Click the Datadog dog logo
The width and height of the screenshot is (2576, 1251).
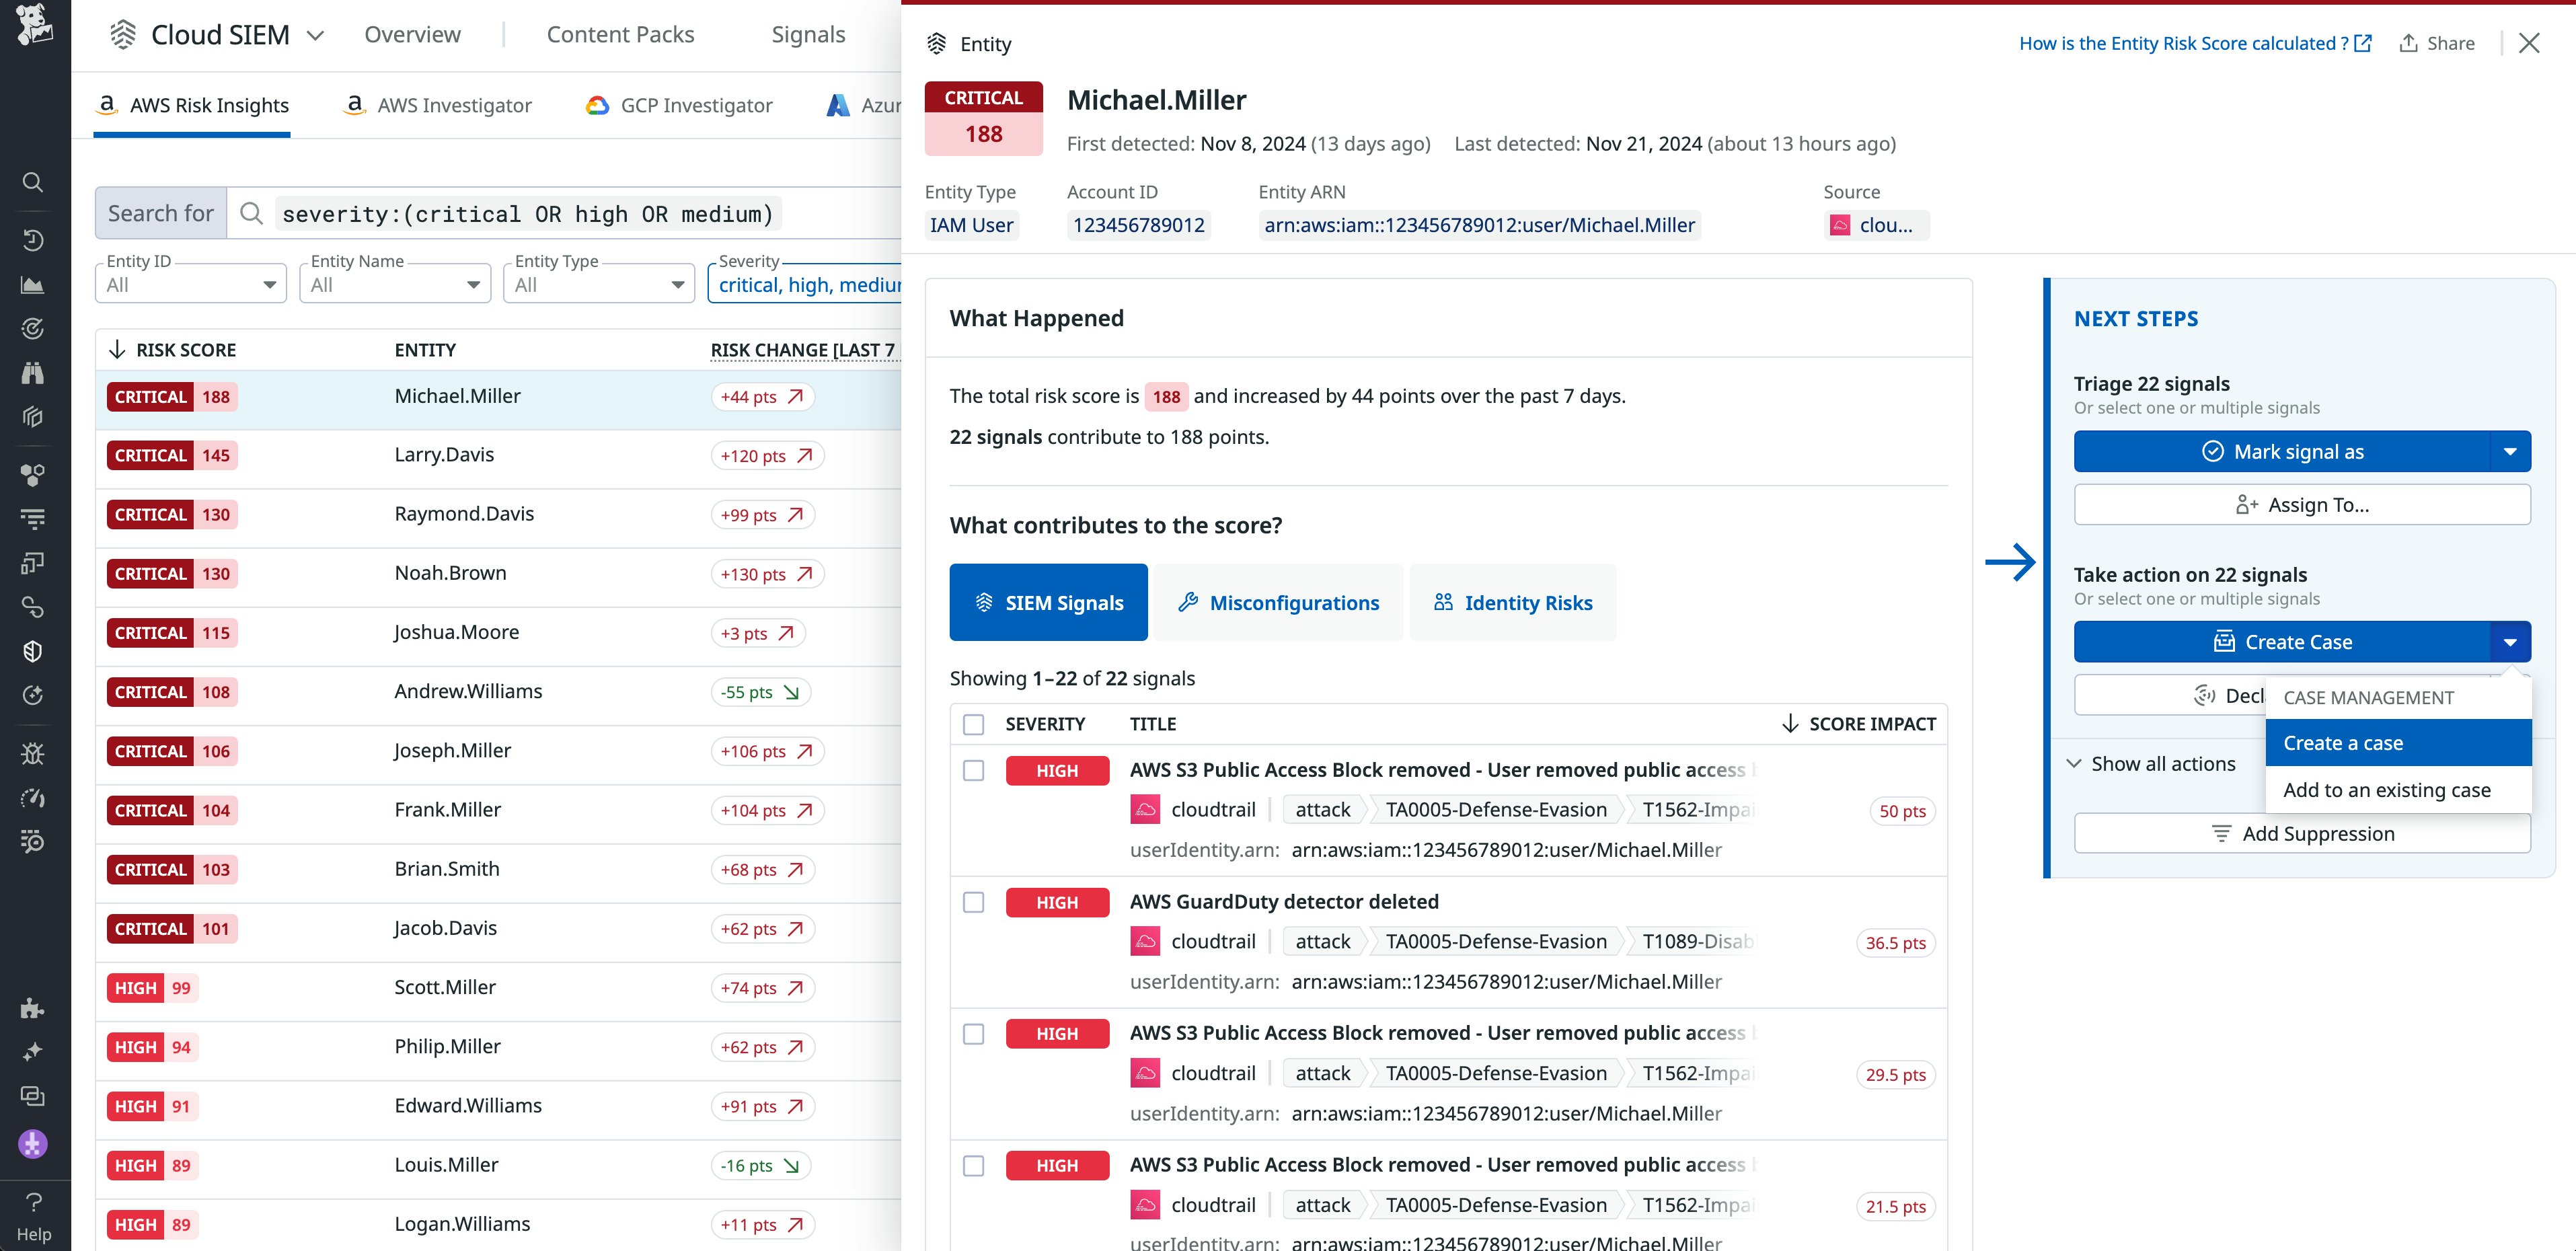tap(34, 24)
